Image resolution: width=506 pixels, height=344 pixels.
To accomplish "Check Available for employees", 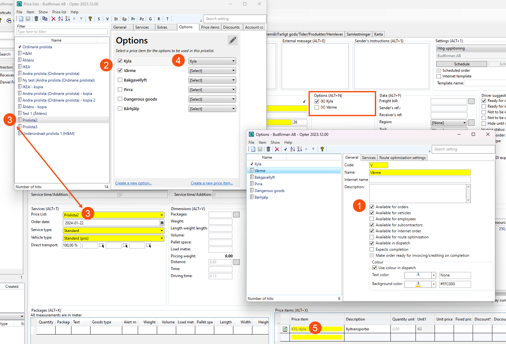I will (372, 219).
